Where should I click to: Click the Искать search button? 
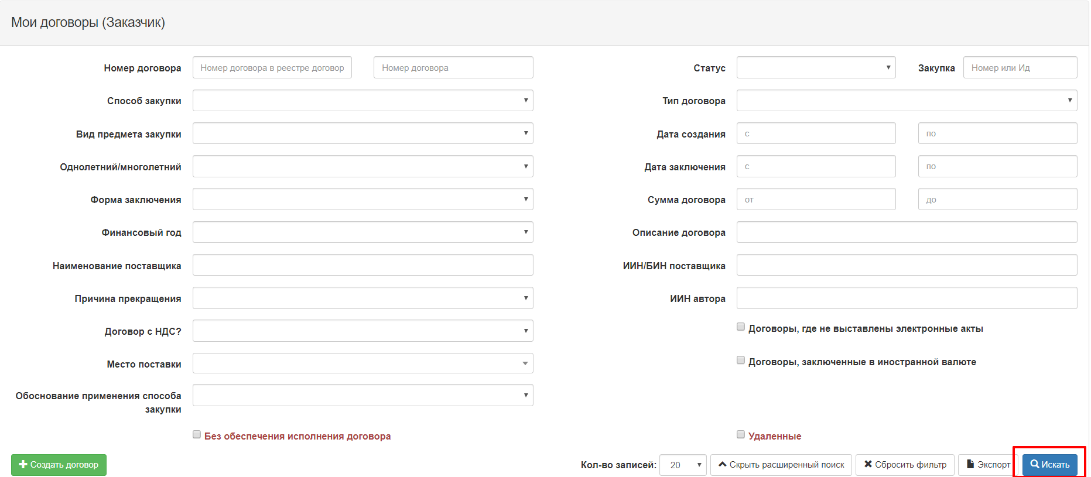coord(1049,465)
